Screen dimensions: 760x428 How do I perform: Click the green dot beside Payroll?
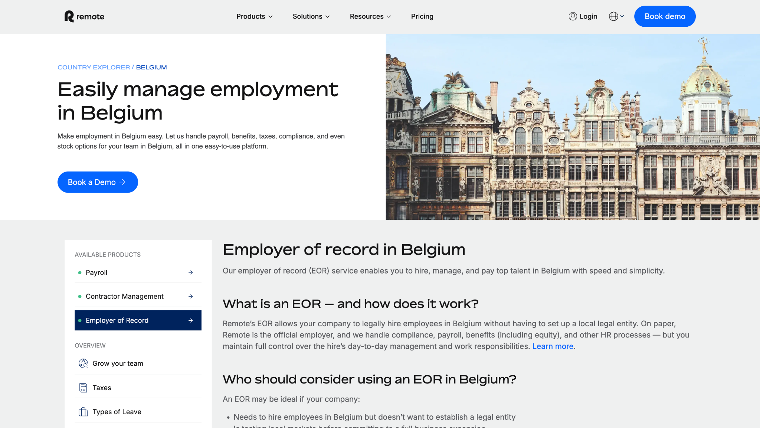tap(80, 272)
